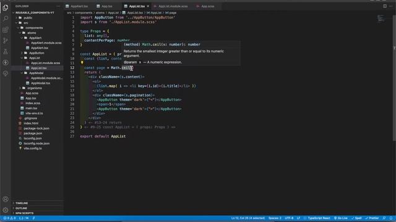Open the Search view in the activity bar
396x222 pixels.
[x=6, y=18]
